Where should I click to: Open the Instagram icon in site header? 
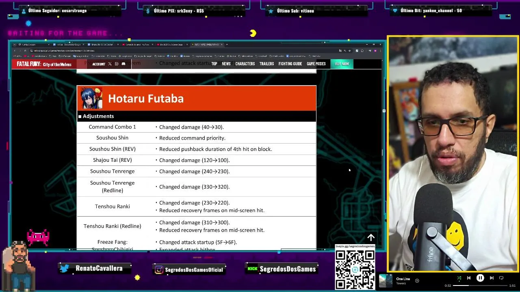[x=117, y=64]
